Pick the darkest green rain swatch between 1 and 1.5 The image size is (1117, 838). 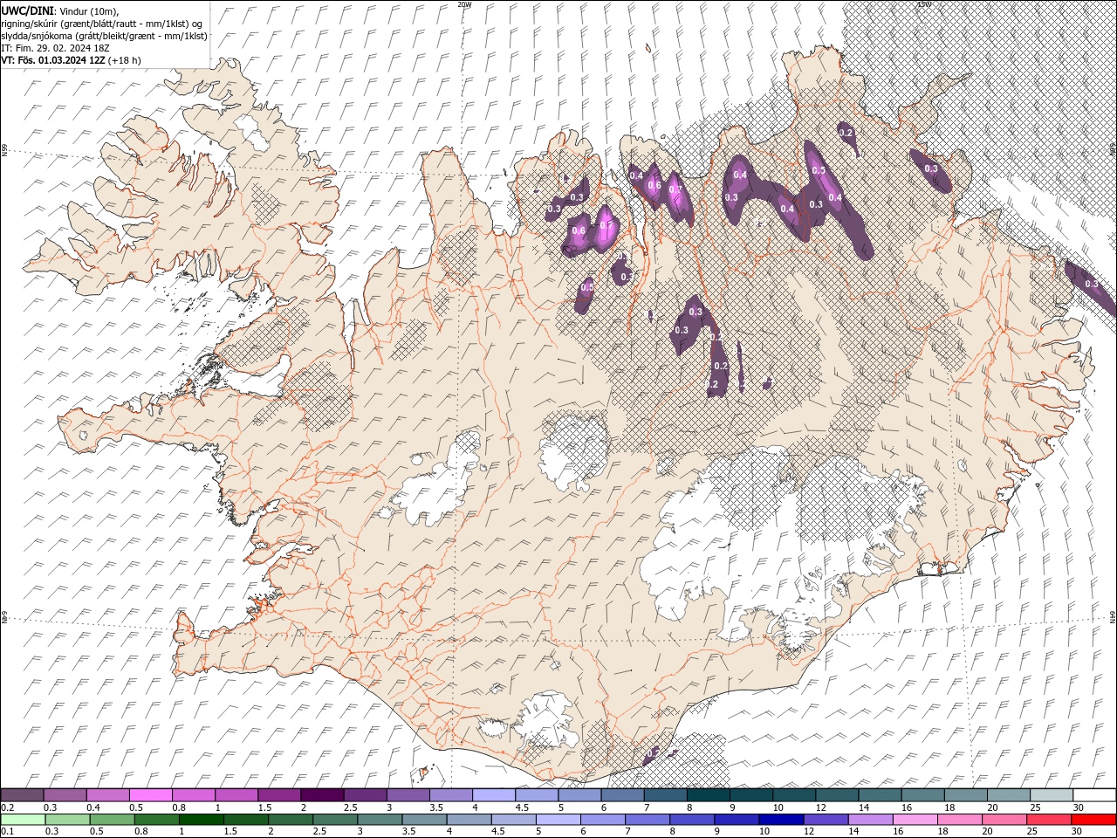pos(202,820)
